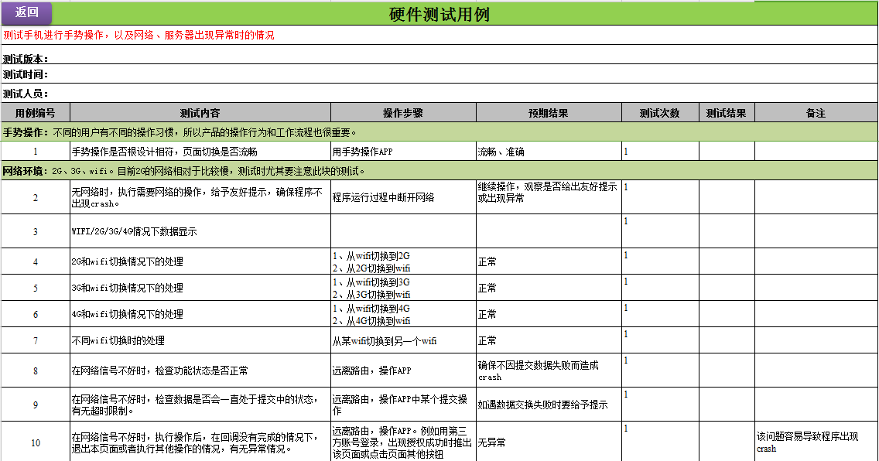Select the 确保不因提交数据失败而造成crash cell
The width and height of the screenshot is (879, 461).
549,371
